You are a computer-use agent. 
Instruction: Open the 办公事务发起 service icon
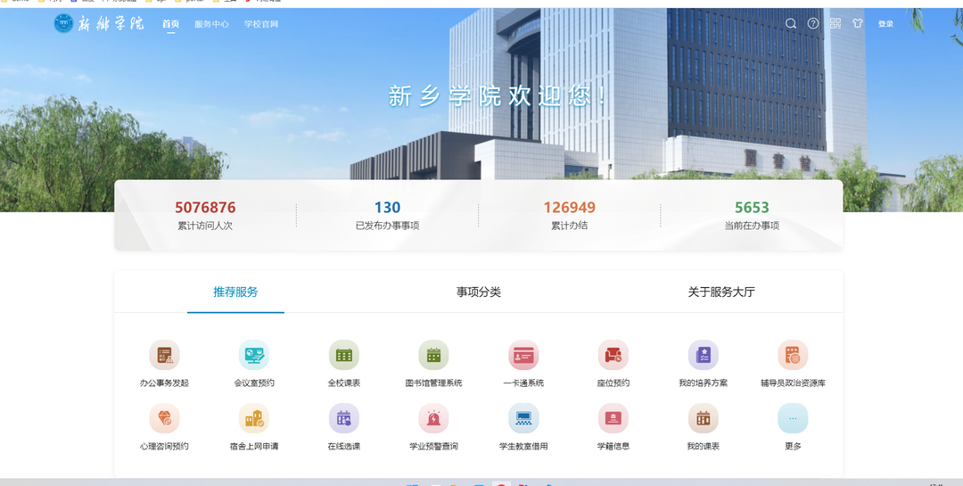tap(164, 355)
